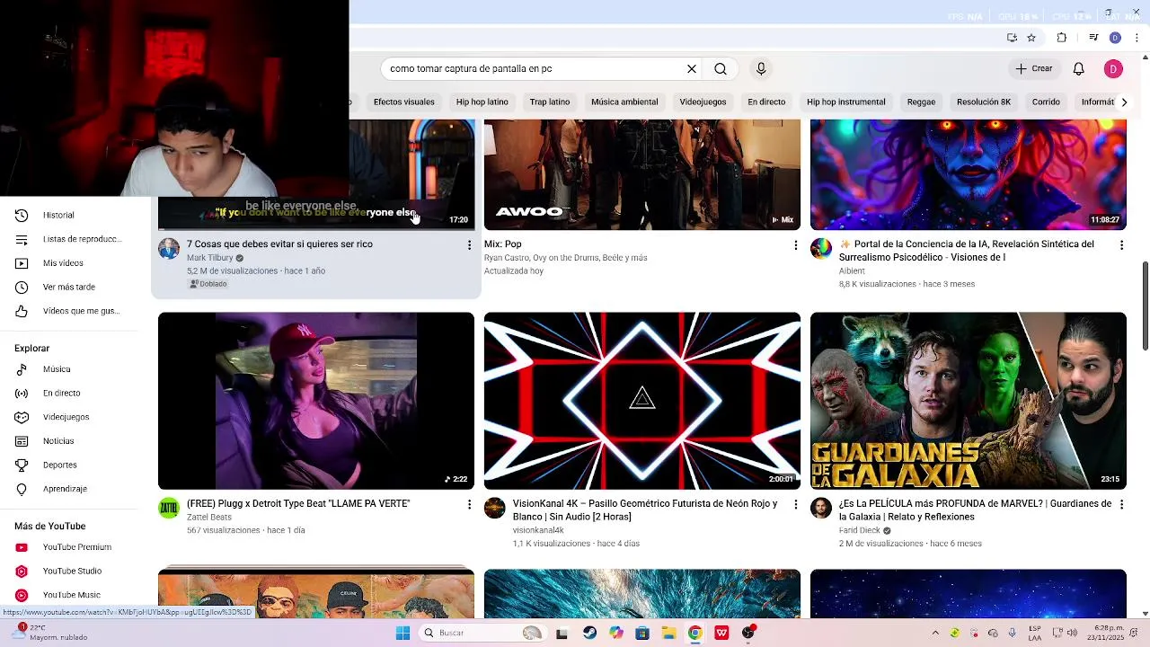Click the page vertical scrollbar thumb
The image size is (1150, 647).
[1146, 306]
